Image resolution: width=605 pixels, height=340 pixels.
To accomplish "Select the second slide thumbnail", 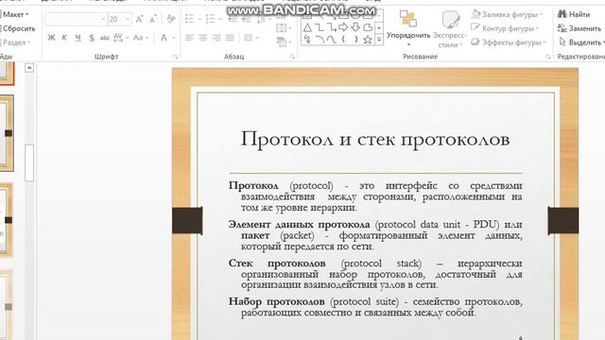I will 7,133.
